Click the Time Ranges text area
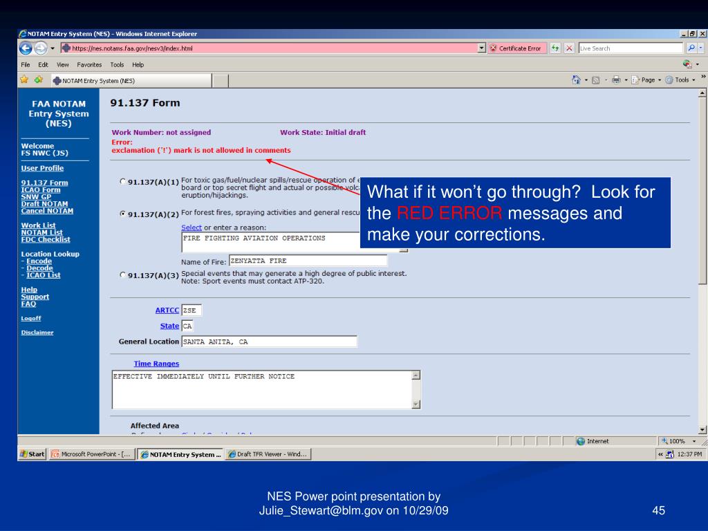Viewport: 708px width, 531px height. [x=262, y=390]
